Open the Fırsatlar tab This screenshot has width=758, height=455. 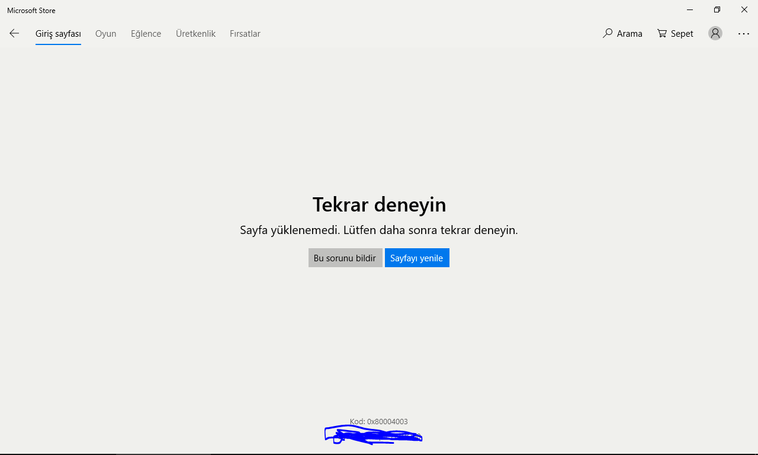245,34
